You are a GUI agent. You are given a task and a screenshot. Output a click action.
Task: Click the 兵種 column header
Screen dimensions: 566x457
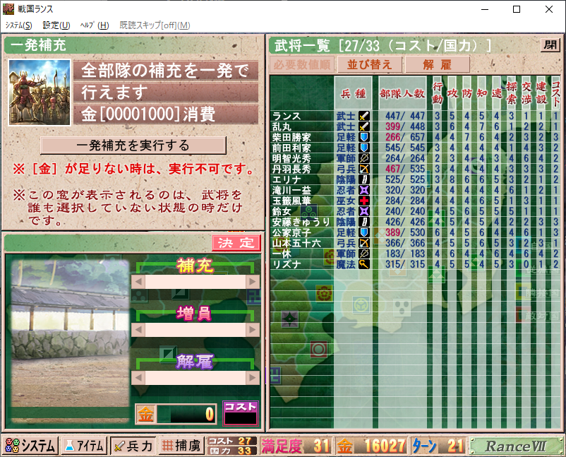353,93
